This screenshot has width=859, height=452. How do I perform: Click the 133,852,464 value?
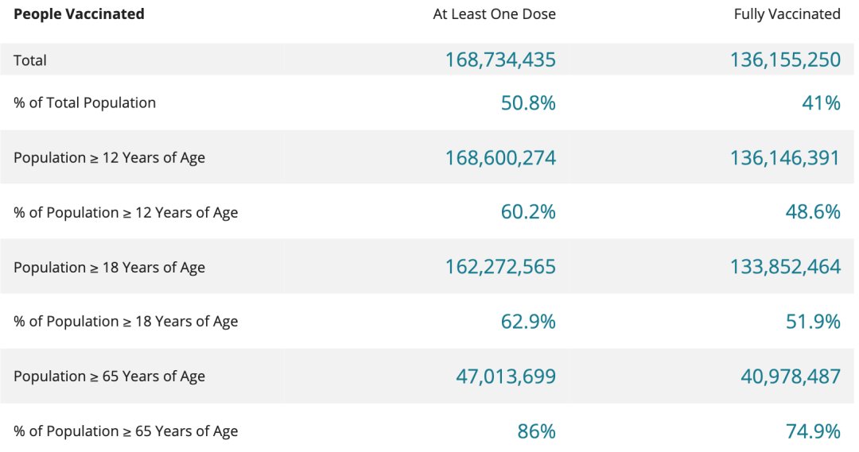(x=785, y=268)
